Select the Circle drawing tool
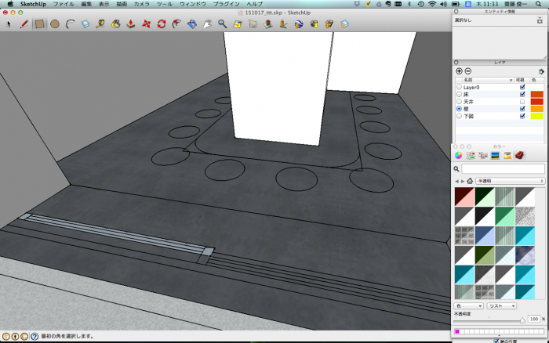The width and height of the screenshot is (549, 343). click(x=55, y=23)
